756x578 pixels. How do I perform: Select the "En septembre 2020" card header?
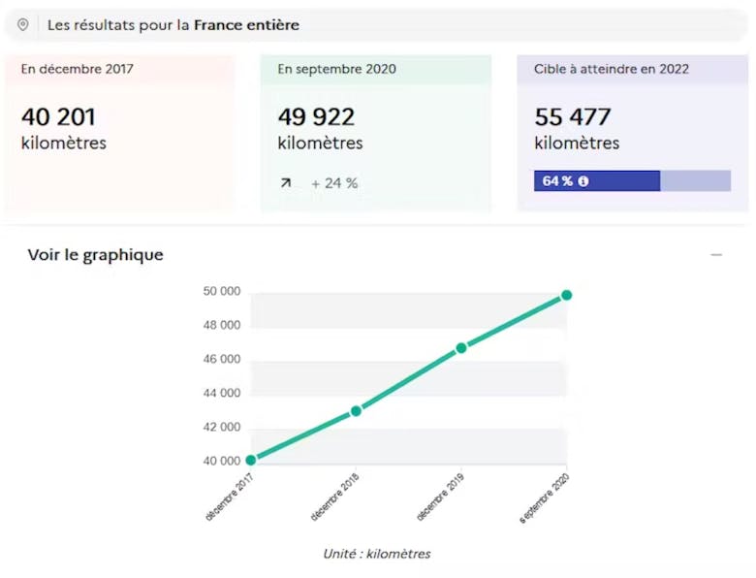(x=336, y=69)
